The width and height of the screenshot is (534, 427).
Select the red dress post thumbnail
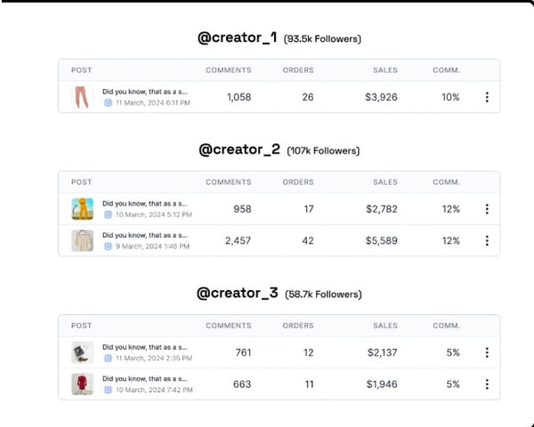click(x=82, y=384)
